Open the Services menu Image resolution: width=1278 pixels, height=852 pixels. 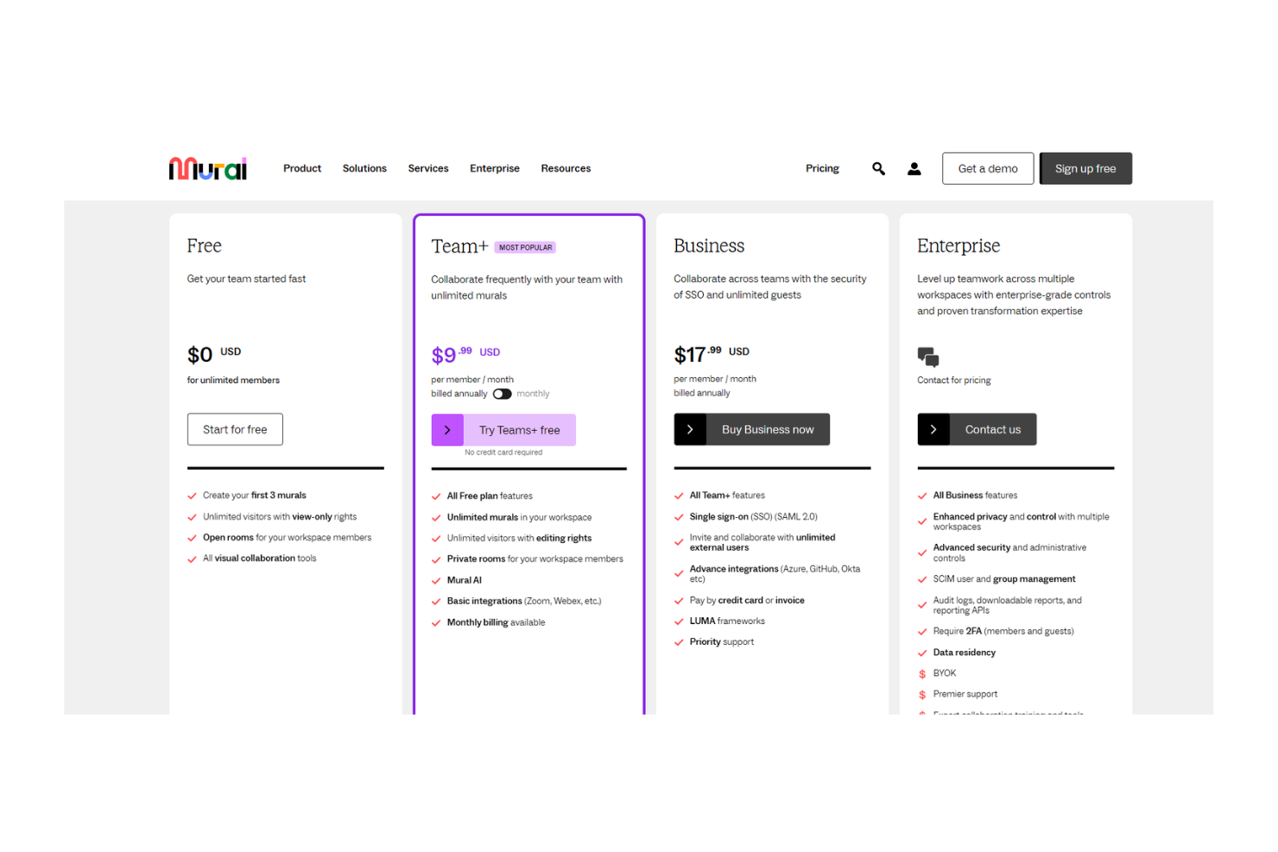428,168
